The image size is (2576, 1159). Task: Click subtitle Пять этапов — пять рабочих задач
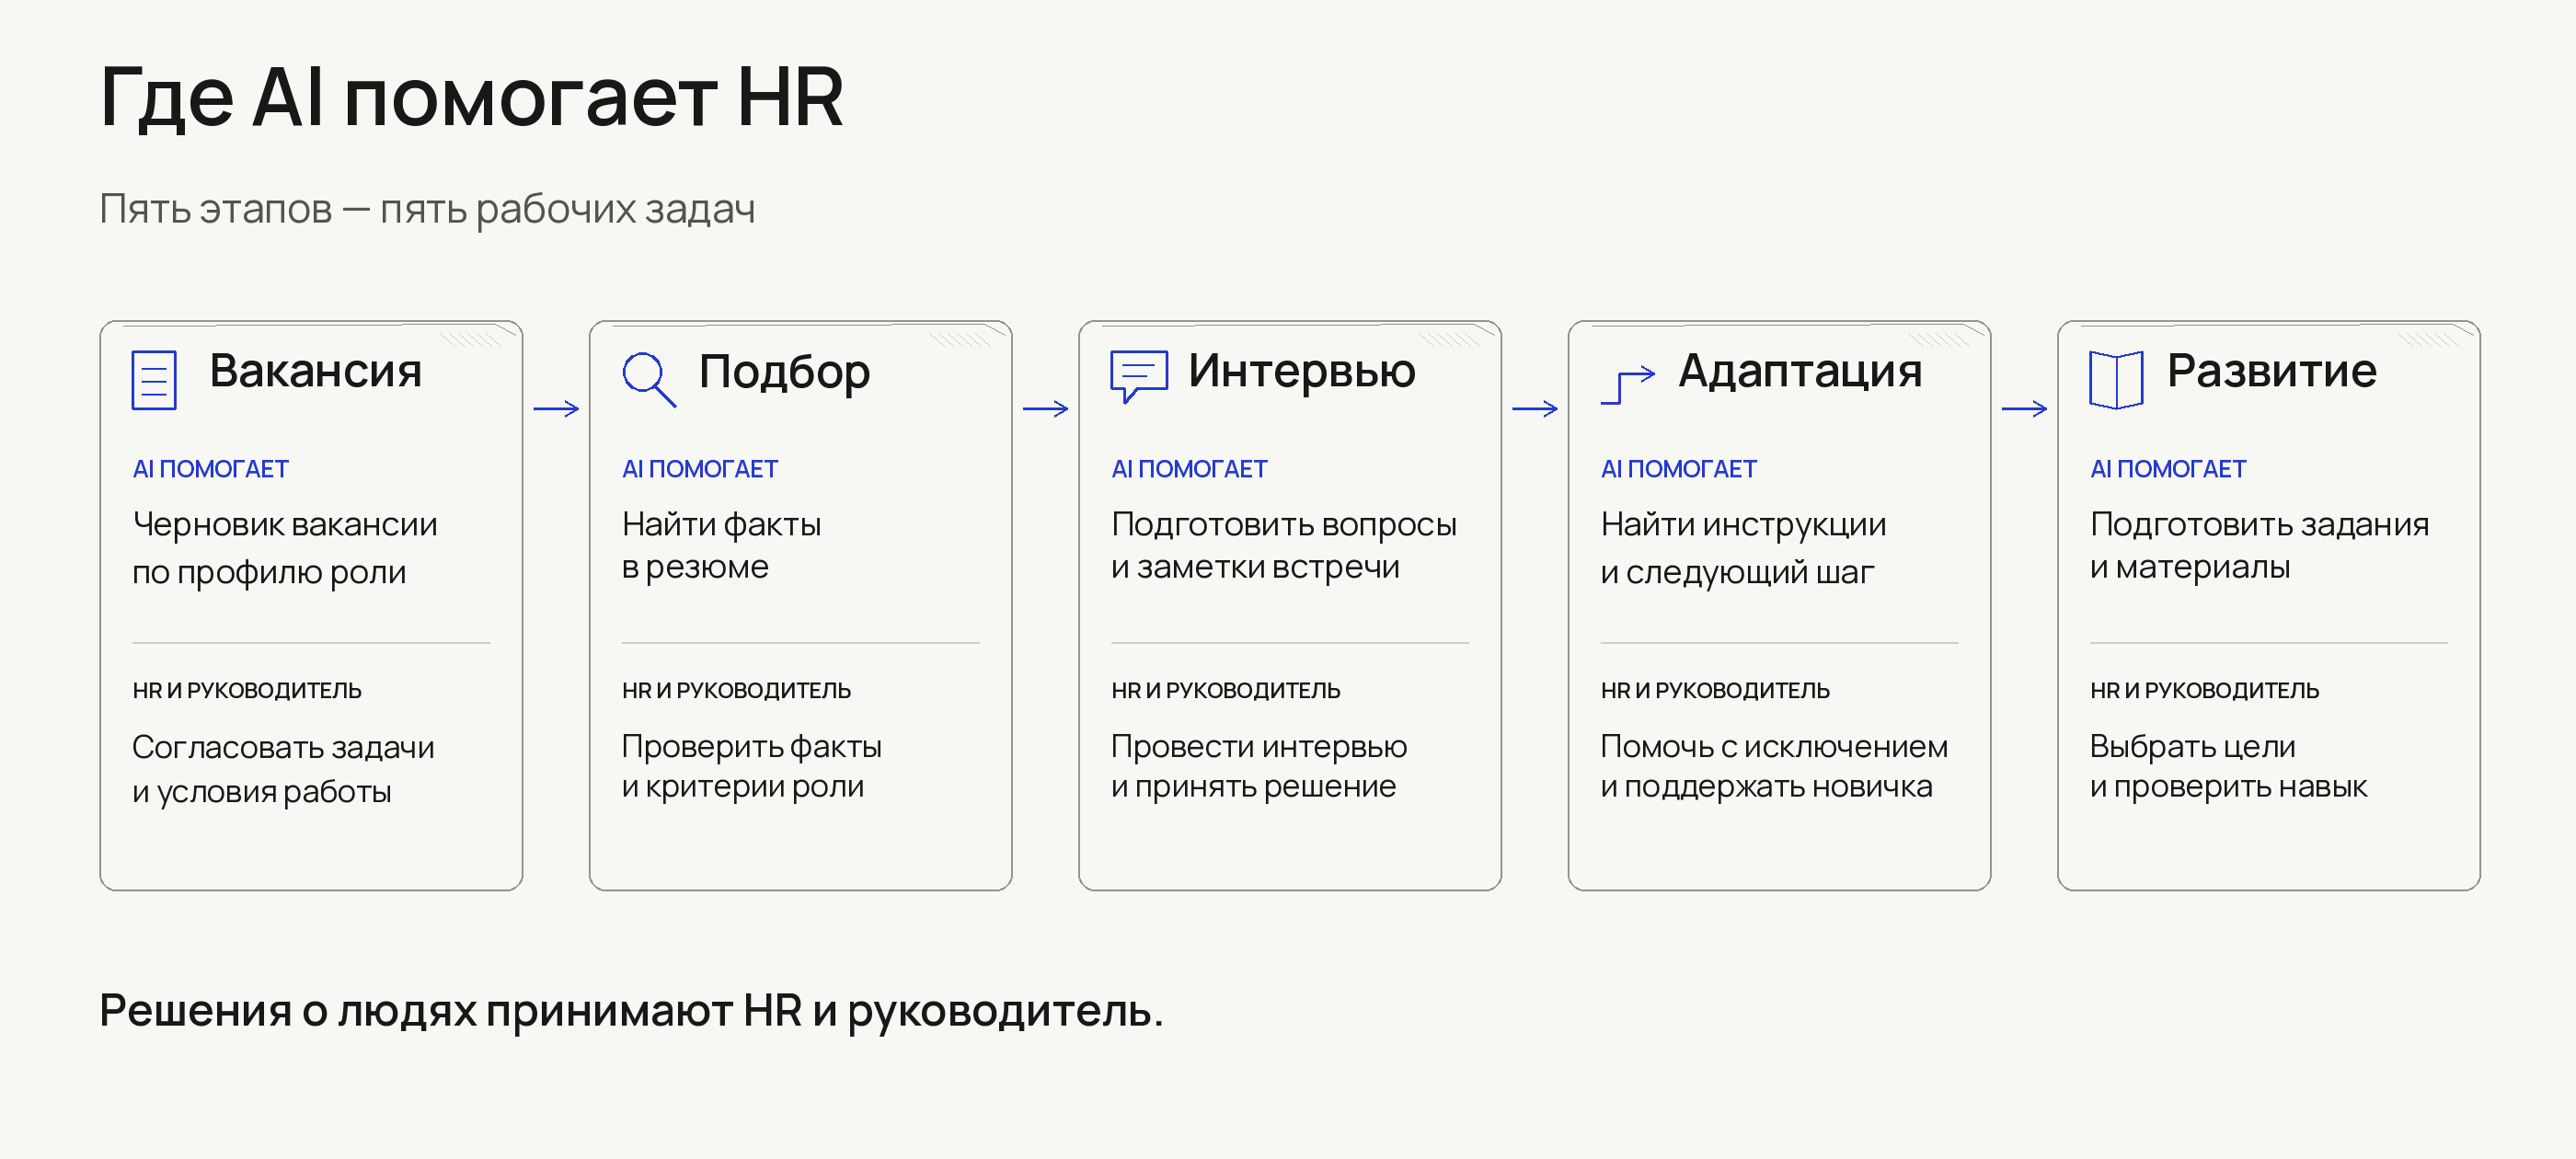[427, 209]
